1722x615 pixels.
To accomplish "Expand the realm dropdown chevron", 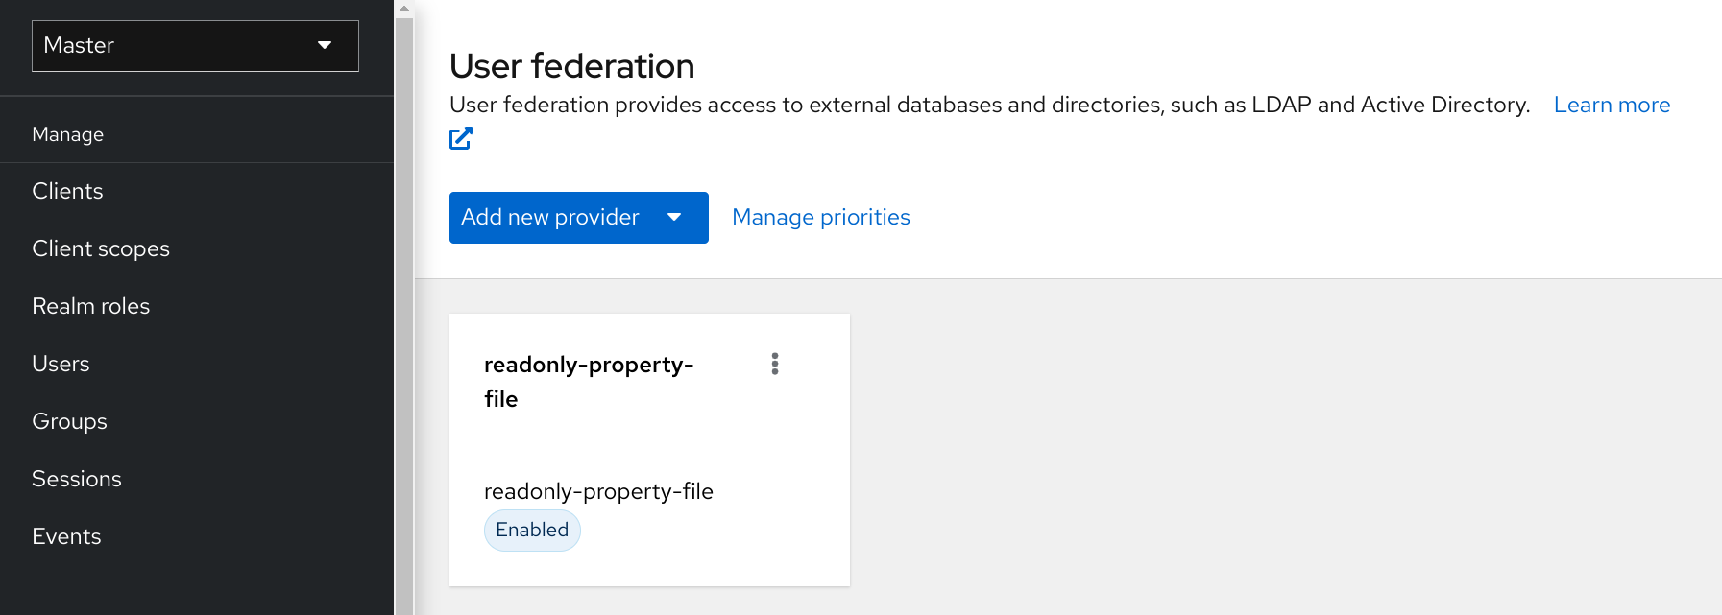I will (x=326, y=45).
